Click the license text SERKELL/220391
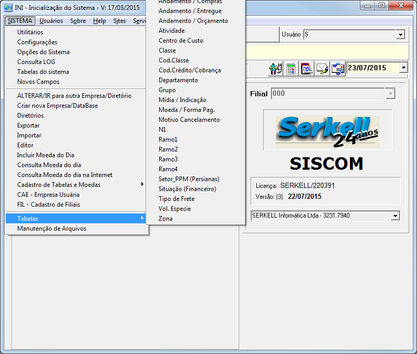The width and height of the screenshot is (417, 354). coord(307,185)
